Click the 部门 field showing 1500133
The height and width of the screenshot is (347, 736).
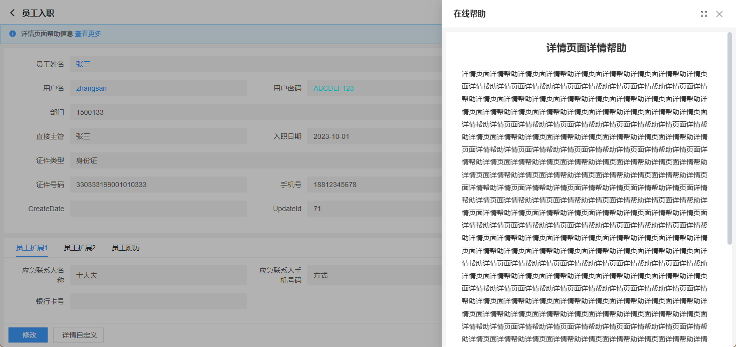(251, 112)
